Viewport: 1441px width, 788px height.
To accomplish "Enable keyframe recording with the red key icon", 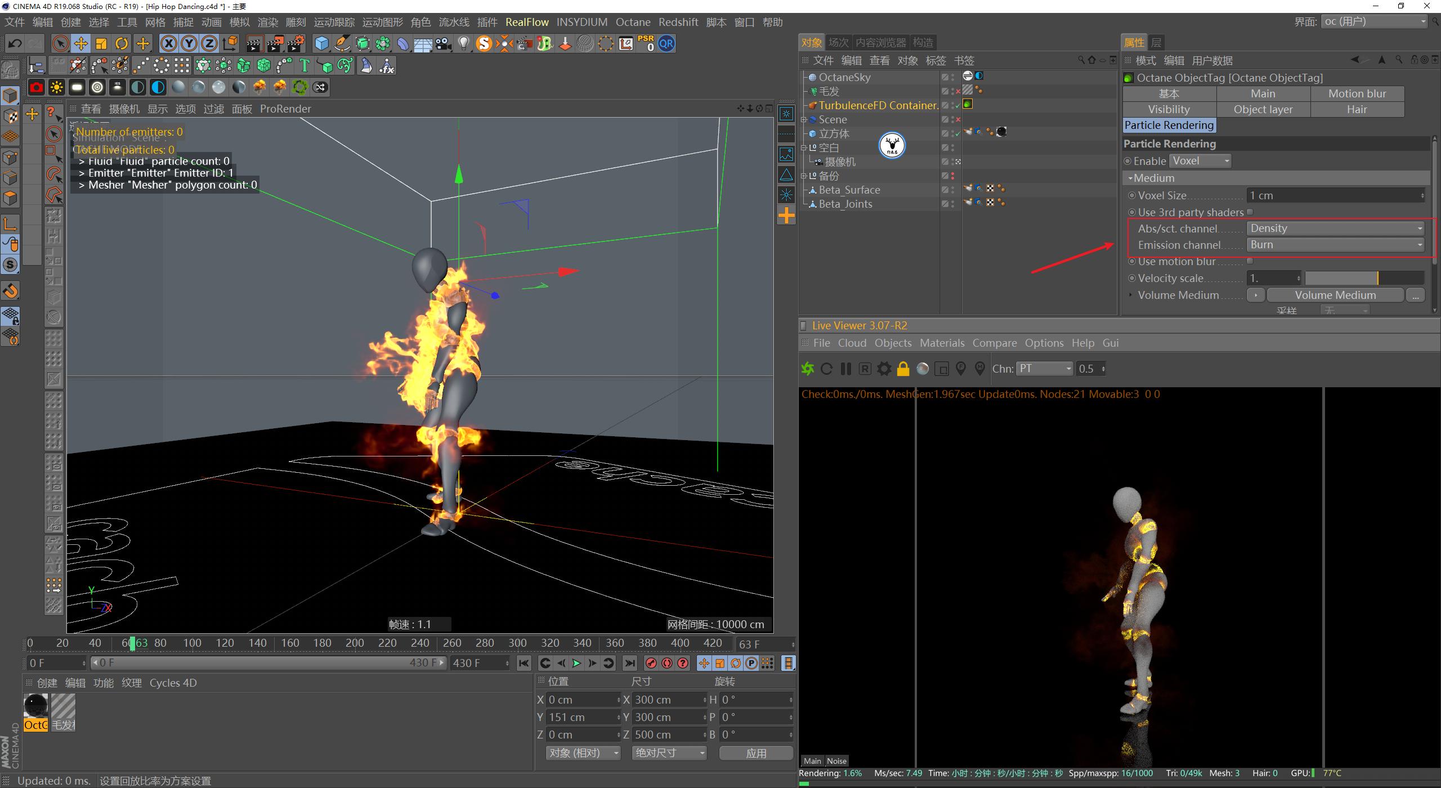I will pyautogui.click(x=651, y=663).
